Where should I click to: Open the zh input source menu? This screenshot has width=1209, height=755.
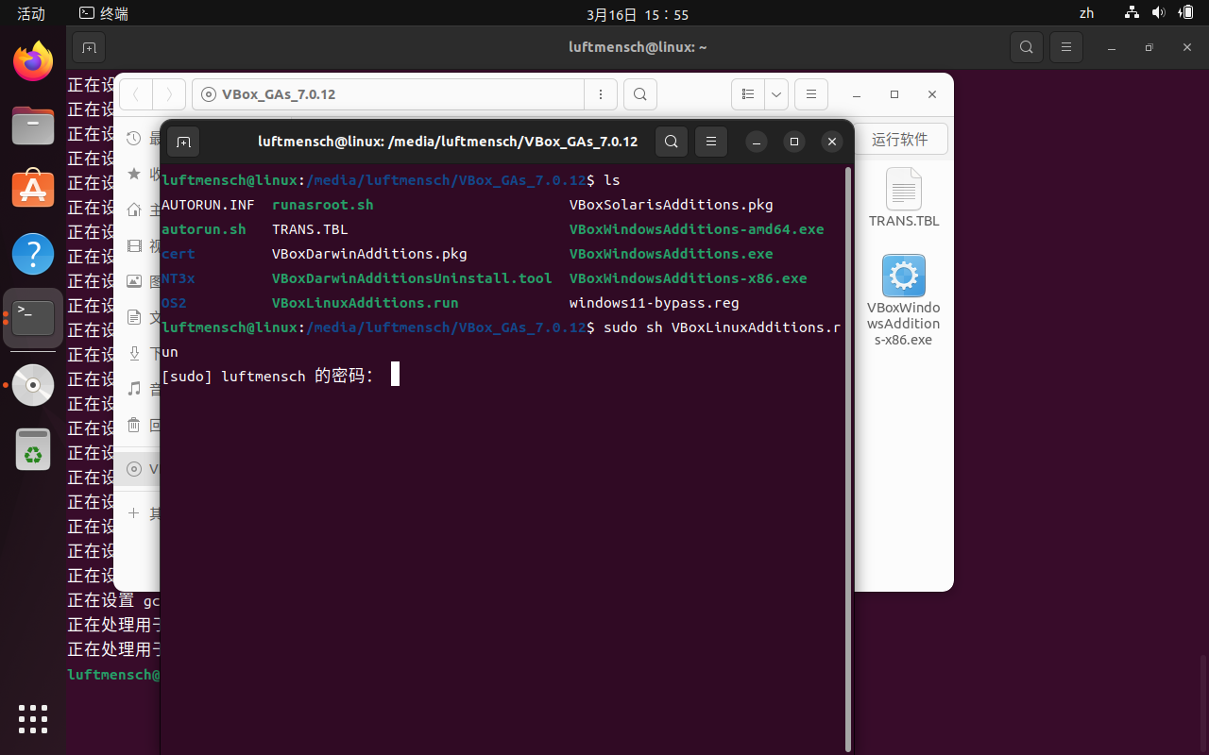(1086, 13)
